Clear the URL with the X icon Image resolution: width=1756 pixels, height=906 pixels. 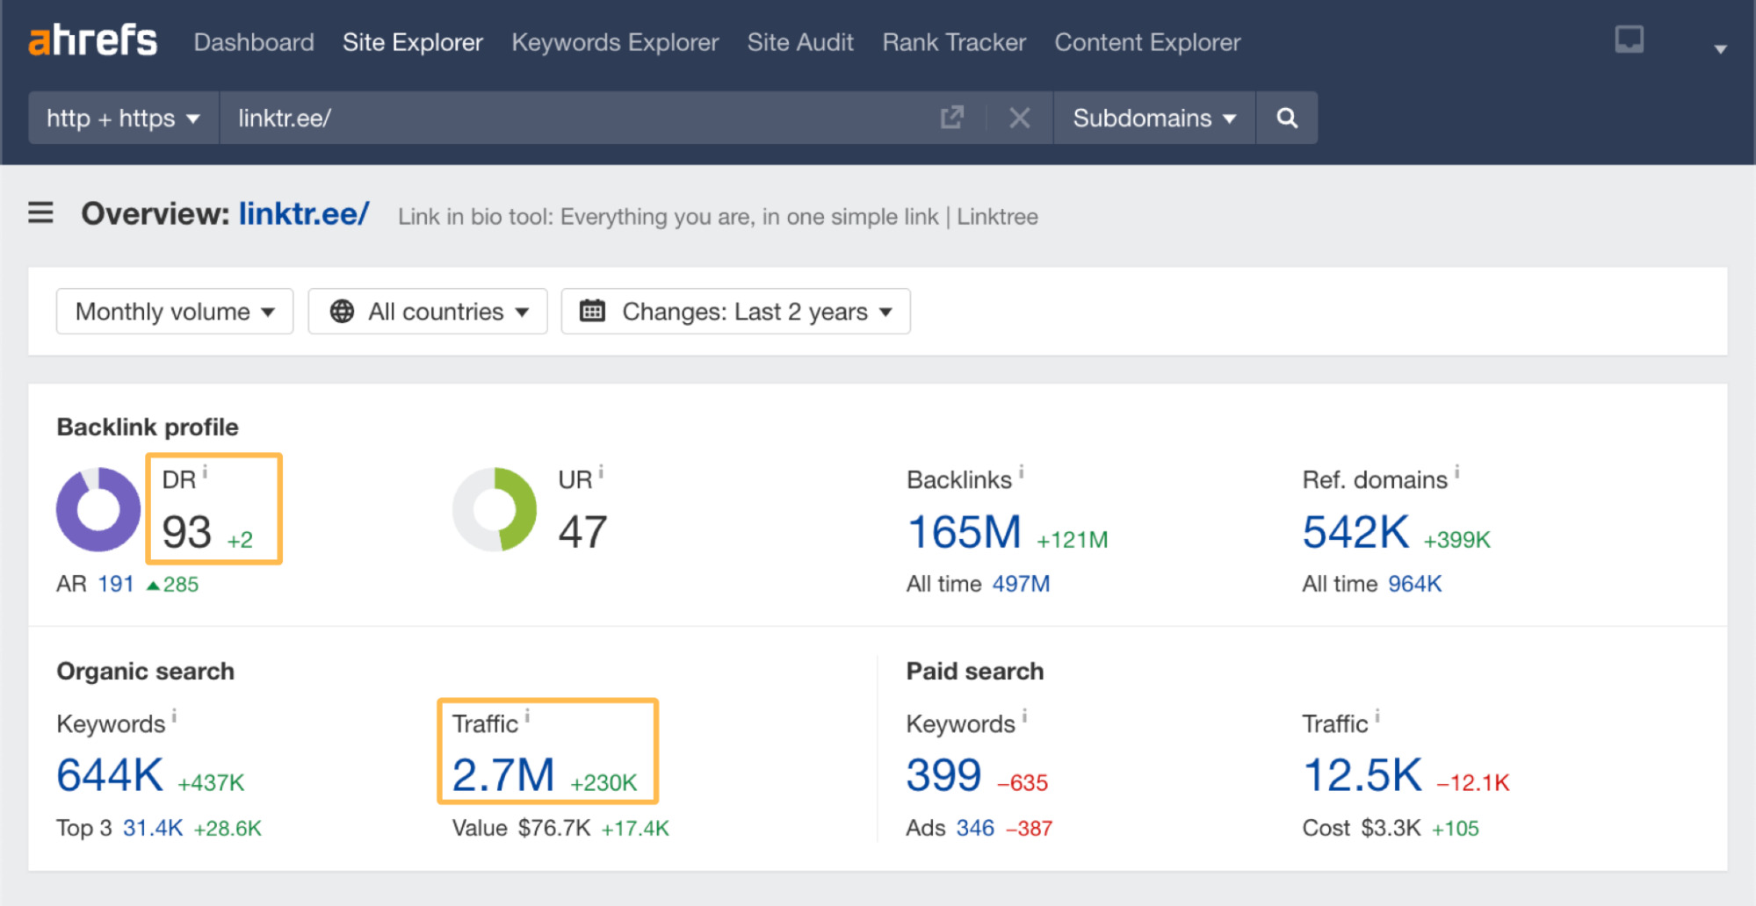(1019, 118)
